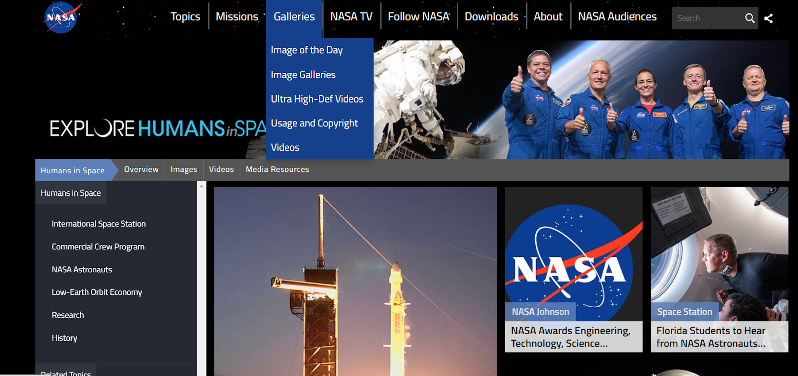Open the NASA Audiences menu

click(x=617, y=16)
